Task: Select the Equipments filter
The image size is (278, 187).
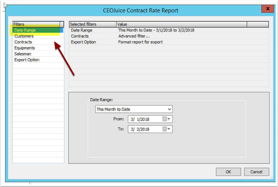Action: pyautogui.click(x=38, y=48)
